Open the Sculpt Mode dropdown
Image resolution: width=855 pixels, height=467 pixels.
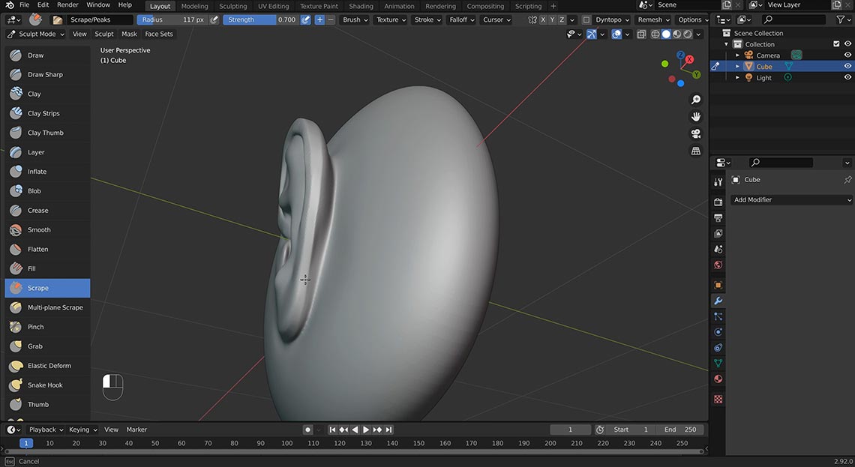click(x=35, y=34)
